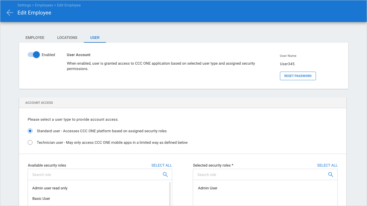Navigate to Employees in the breadcrumb

click(x=44, y=5)
